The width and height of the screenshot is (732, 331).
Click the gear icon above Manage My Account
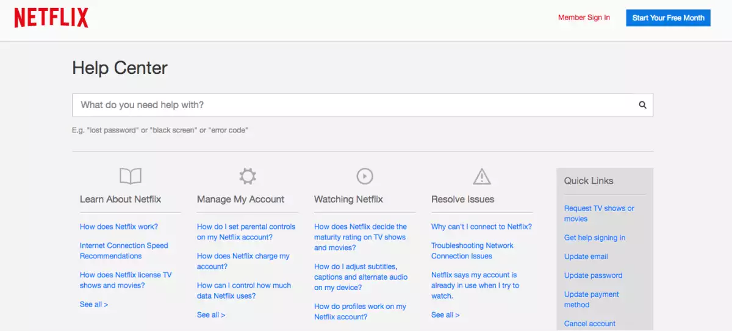coord(247,176)
